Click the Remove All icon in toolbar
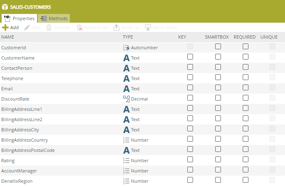285x186 pixels. tap(80, 28)
